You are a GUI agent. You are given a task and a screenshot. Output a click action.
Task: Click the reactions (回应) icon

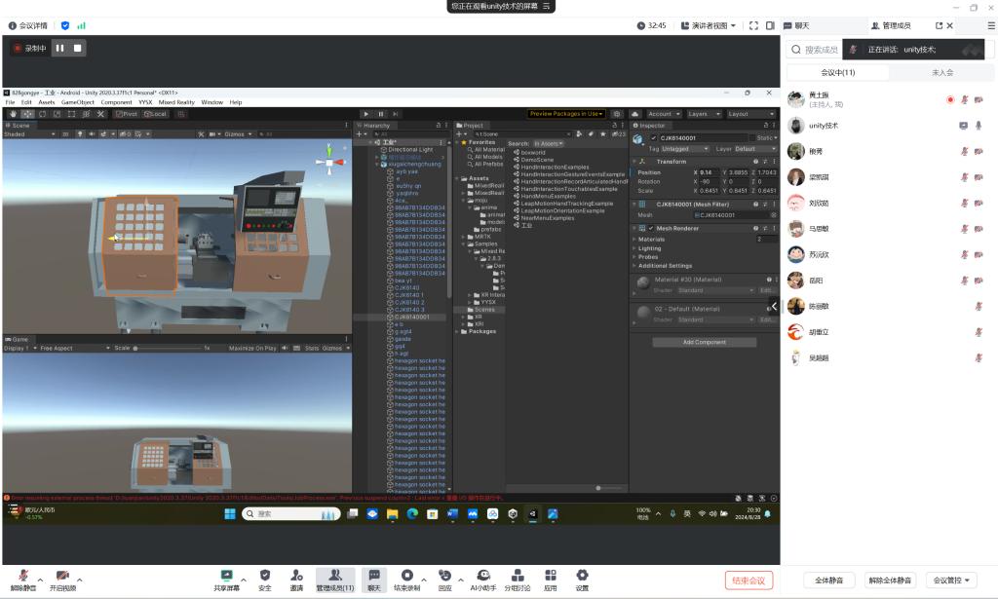444,576
